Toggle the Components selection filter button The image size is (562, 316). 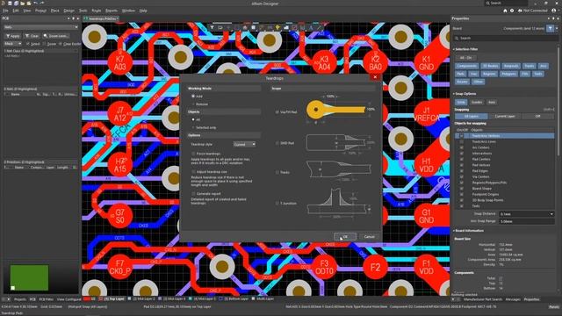point(466,66)
